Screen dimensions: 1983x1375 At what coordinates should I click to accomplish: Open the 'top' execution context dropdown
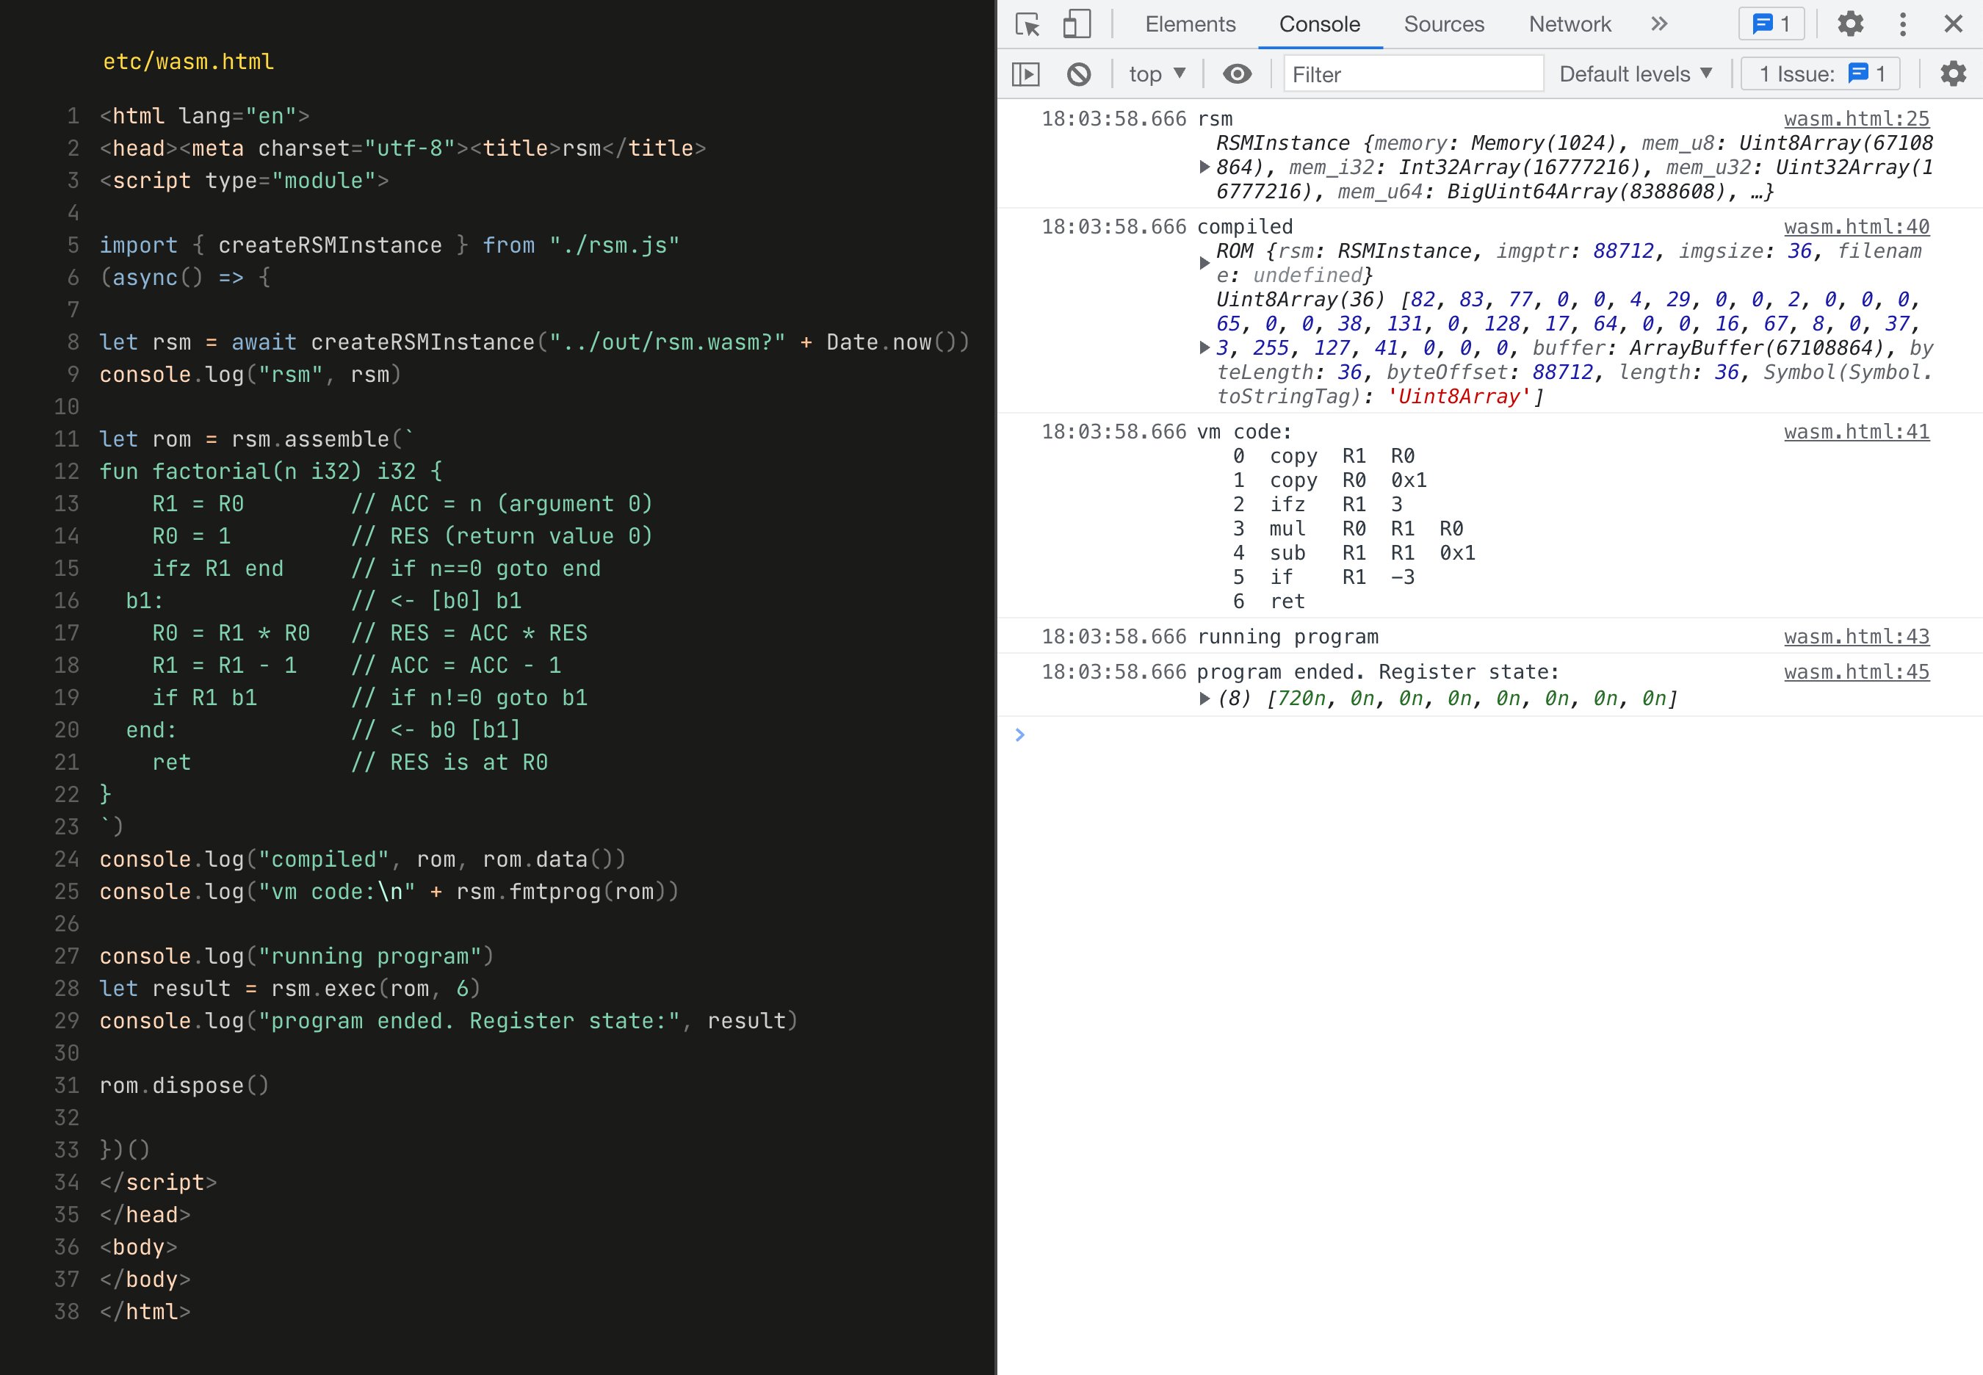(1155, 74)
